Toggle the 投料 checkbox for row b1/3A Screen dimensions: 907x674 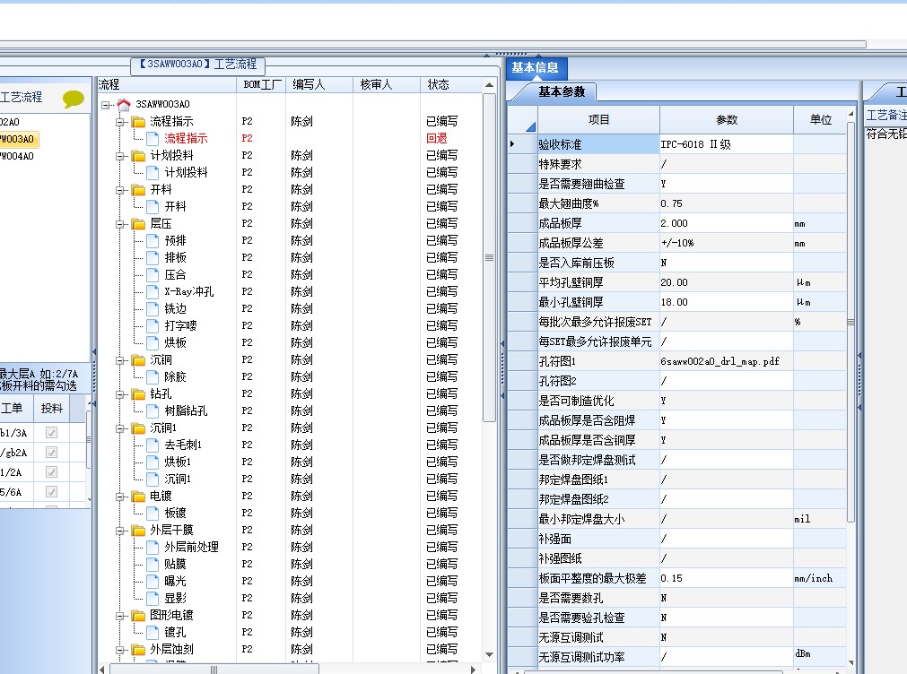tap(51, 432)
